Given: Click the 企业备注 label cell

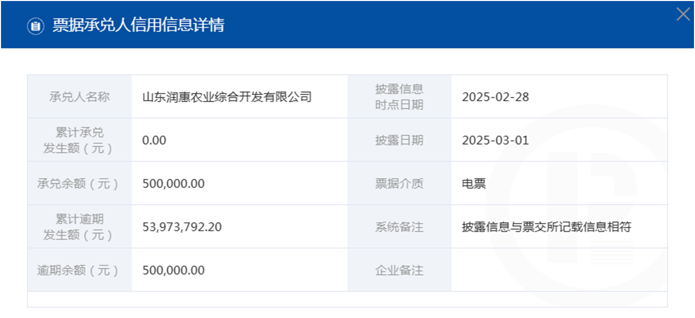Looking at the screenshot, I should (399, 270).
